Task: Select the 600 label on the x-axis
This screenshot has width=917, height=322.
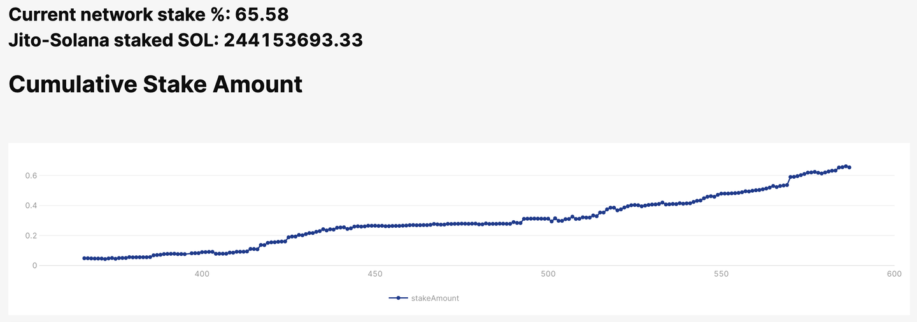Action: (893, 274)
